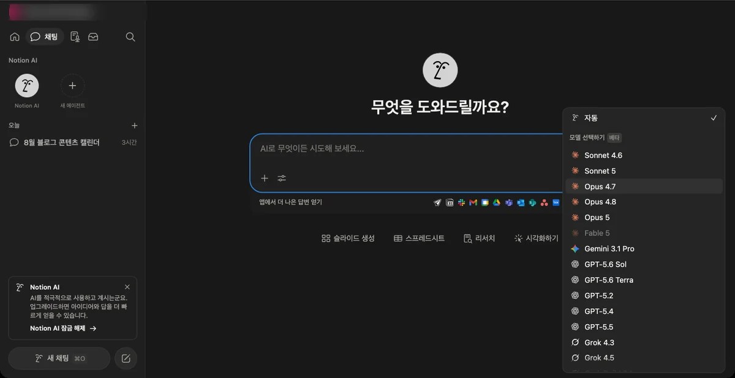Start a 새 채팅 with button
The image size is (735, 378).
59,358
